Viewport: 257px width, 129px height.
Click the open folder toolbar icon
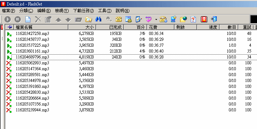point(89,20)
